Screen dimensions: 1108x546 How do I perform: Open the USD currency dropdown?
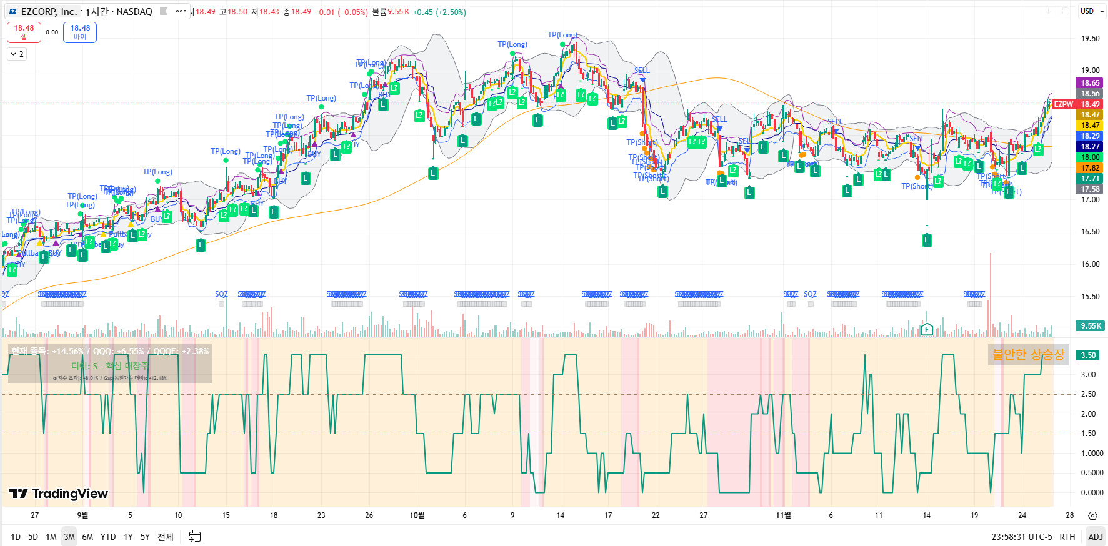[x=1091, y=11]
